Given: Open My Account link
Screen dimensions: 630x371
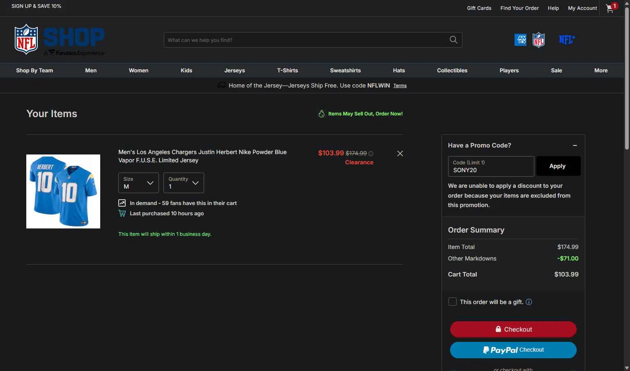Looking at the screenshot, I should tap(582, 8).
